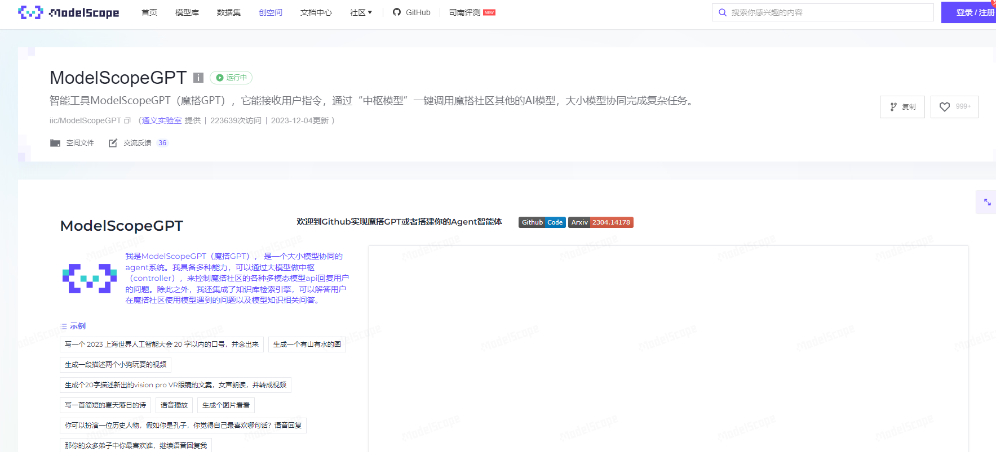
Task: Click the 登录 / 注册 button
Action: pyautogui.click(x=968, y=12)
